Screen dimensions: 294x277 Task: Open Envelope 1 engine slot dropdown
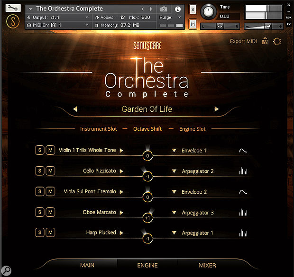click(174, 151)
